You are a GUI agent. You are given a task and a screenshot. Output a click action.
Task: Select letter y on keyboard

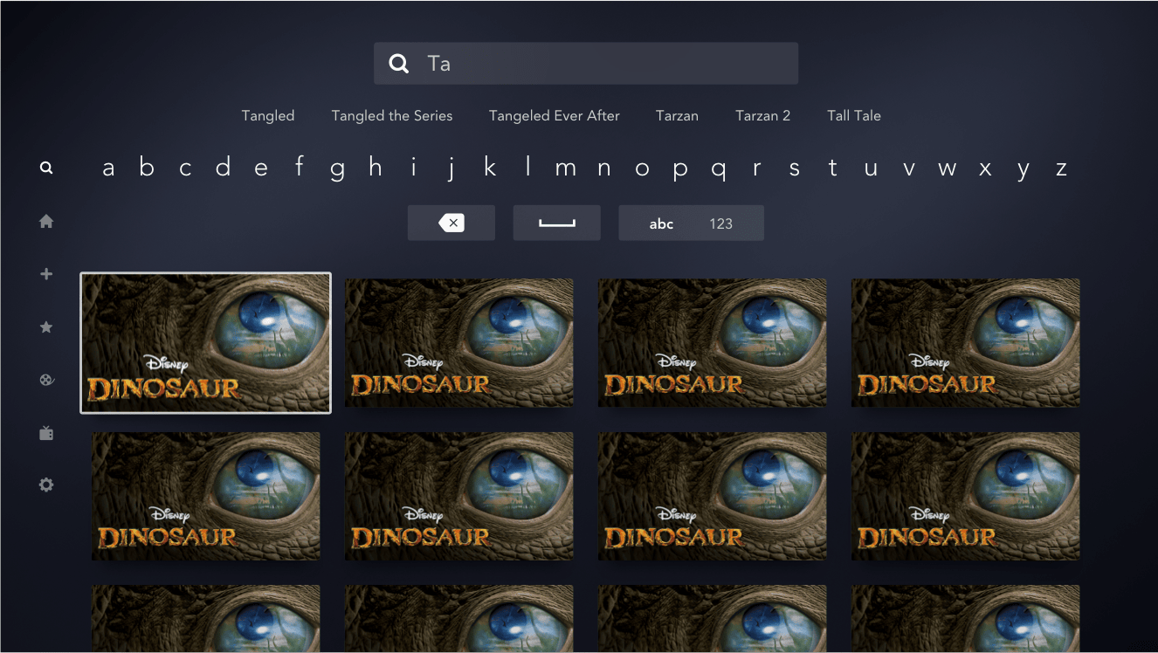(1024, 170)
